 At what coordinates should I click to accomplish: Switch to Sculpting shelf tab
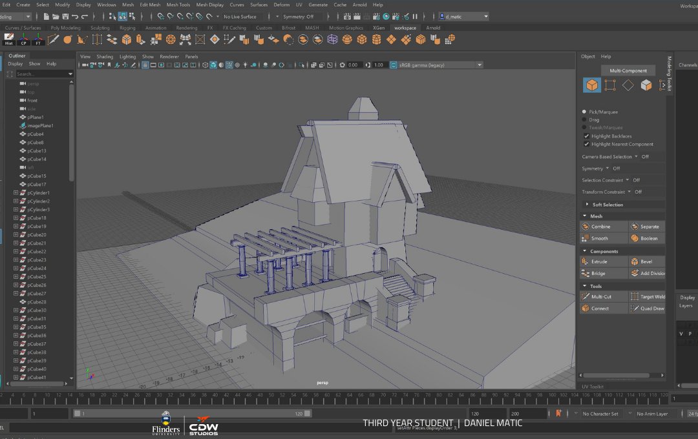click(x=100, y=28)
